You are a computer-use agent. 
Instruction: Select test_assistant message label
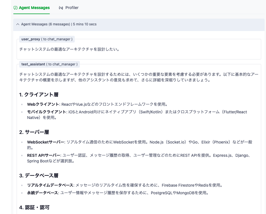tap(49, 64)
